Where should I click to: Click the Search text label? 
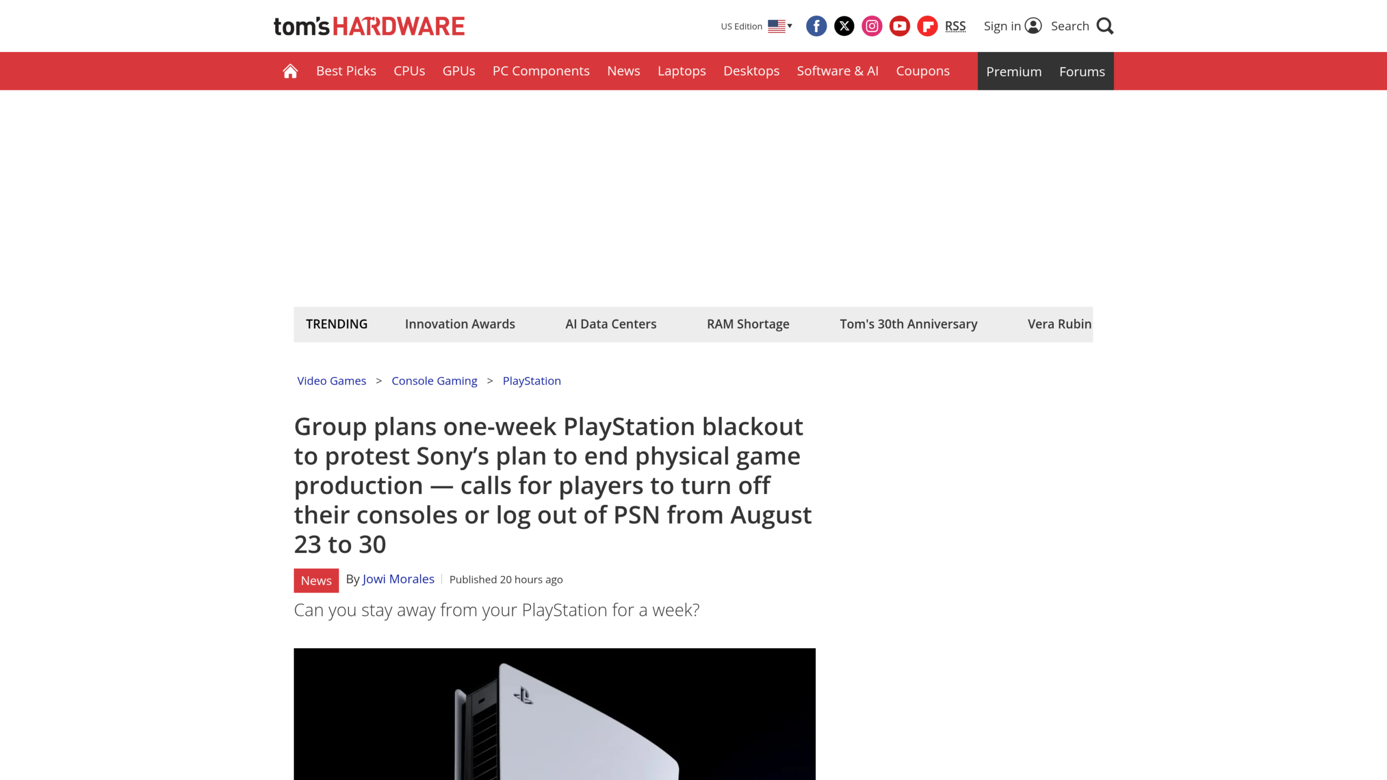tap(1070, 26)
